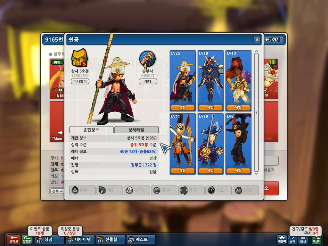Expand the 전투 chat channel dropdown
Viewport: 328px width, 246px height.
[57, 191]
